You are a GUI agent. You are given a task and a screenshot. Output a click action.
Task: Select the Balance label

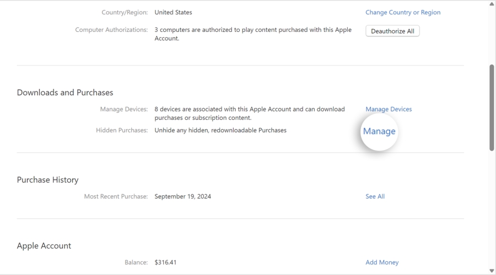click(136, 262)
